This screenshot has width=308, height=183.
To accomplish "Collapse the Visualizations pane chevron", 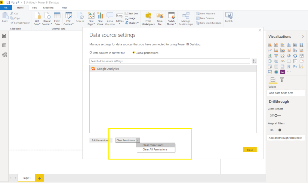I will 303,36.
